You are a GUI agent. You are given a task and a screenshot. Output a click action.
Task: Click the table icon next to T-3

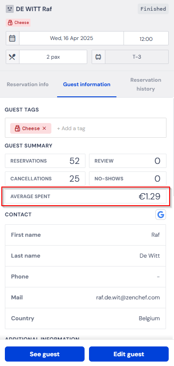(x=98, y=57)
